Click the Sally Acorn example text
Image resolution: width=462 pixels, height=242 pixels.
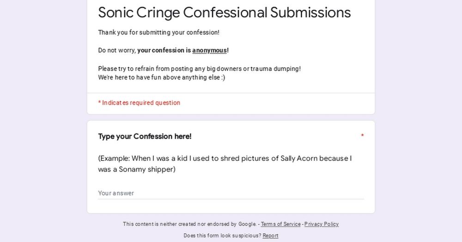[x=225, y=159]
